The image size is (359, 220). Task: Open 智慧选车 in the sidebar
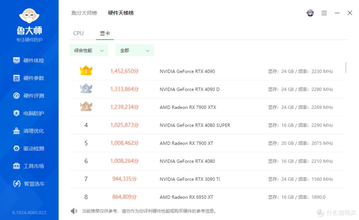coord(29,184)
